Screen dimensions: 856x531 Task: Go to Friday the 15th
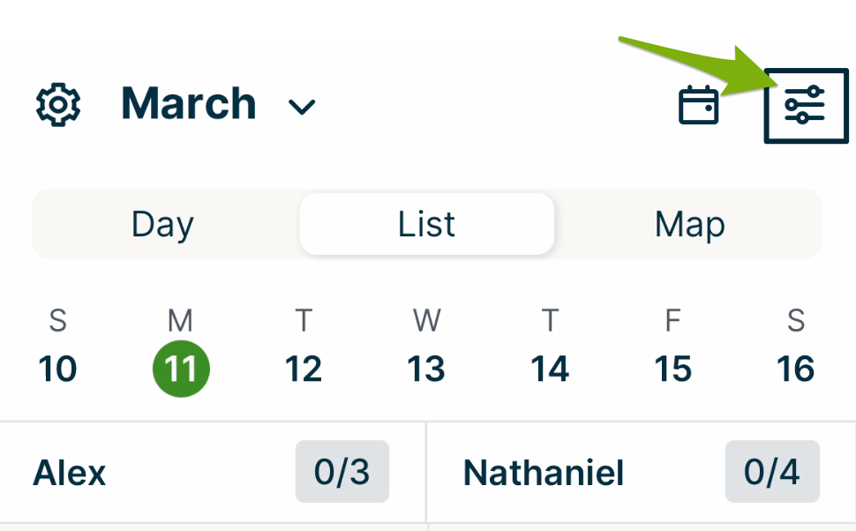click(672, 368)
